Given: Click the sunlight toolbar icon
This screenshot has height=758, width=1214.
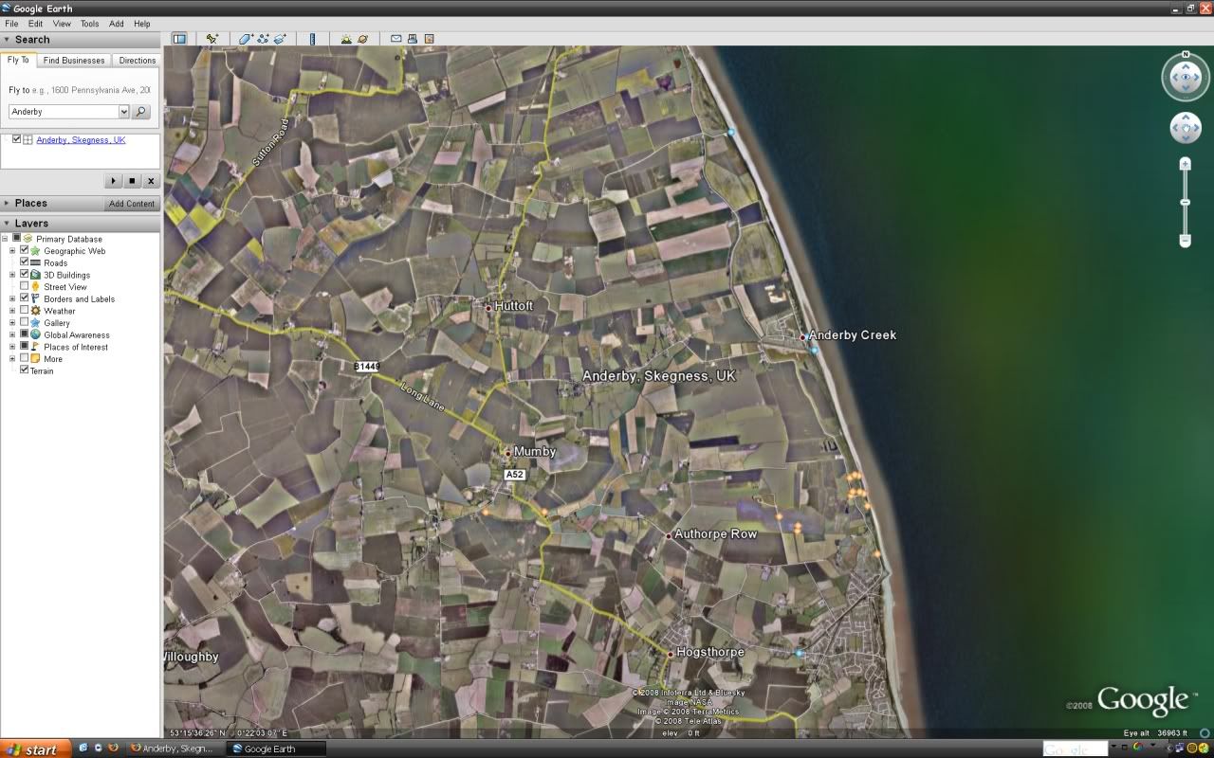Looking at the screenshot, I should tap(346, 39).
